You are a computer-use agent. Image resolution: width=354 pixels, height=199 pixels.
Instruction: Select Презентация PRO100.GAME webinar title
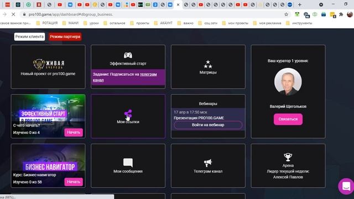[x=199, y=118]
